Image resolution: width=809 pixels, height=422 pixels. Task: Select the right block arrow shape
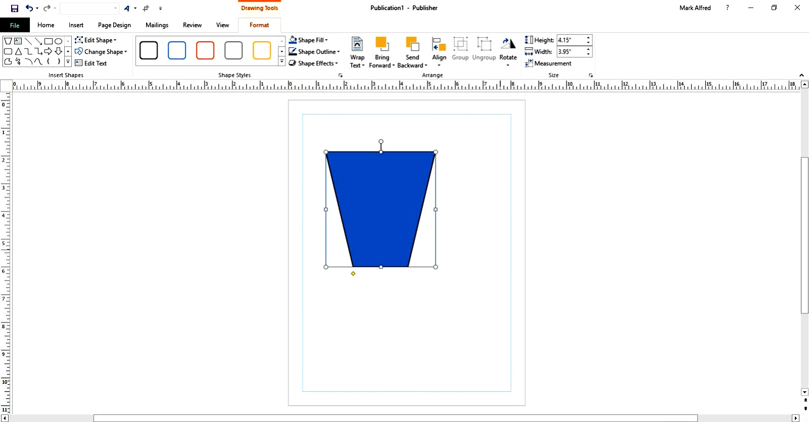[49, 51]
